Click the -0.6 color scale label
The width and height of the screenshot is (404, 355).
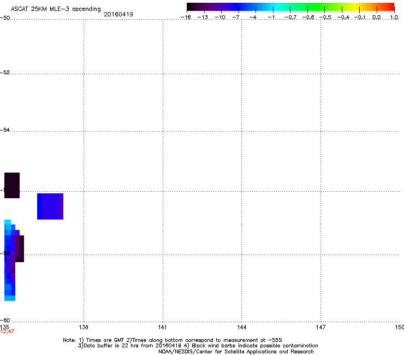[308, 17]
